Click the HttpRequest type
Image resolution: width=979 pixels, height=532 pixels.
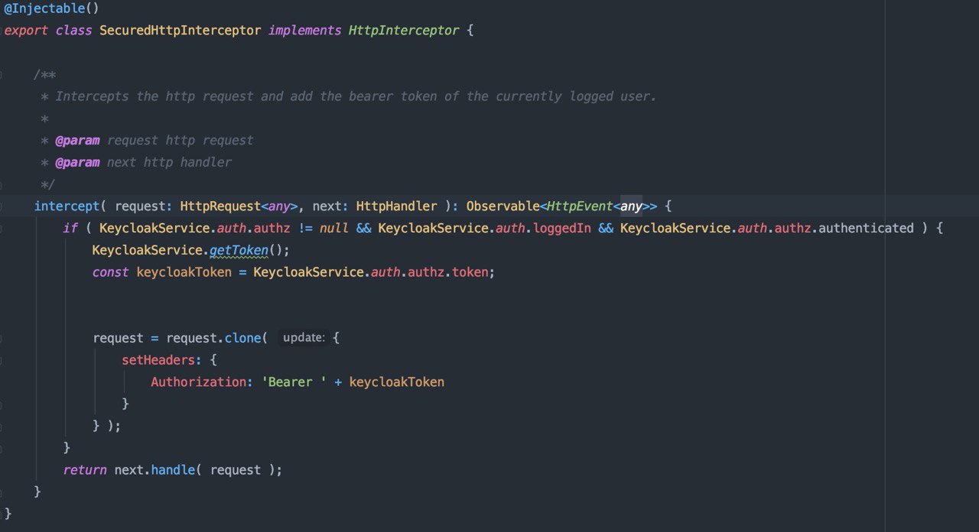[220, 206]
